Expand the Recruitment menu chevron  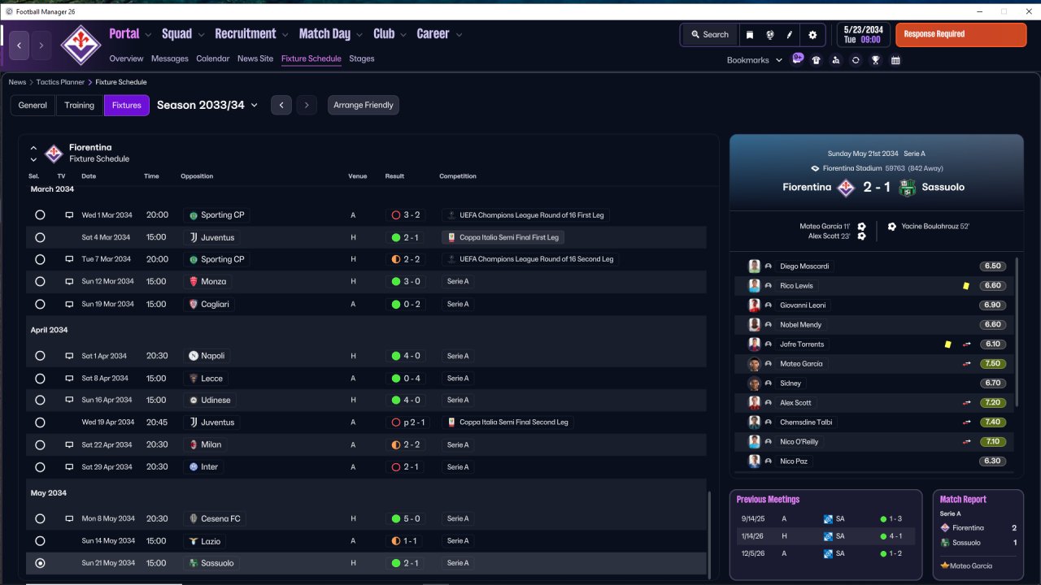point(285,35)
